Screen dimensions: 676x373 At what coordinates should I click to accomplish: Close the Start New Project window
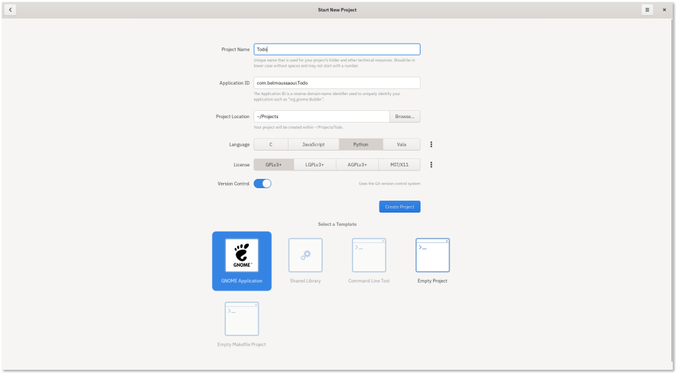point(664,10)
